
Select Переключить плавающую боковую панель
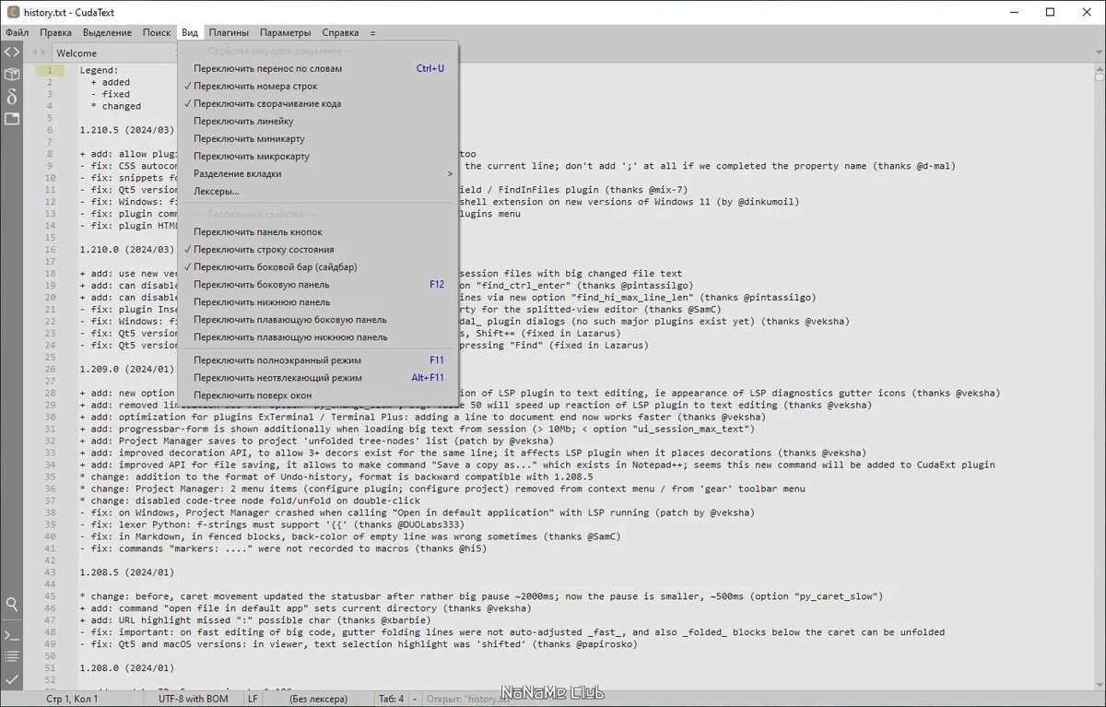point(318,319)
